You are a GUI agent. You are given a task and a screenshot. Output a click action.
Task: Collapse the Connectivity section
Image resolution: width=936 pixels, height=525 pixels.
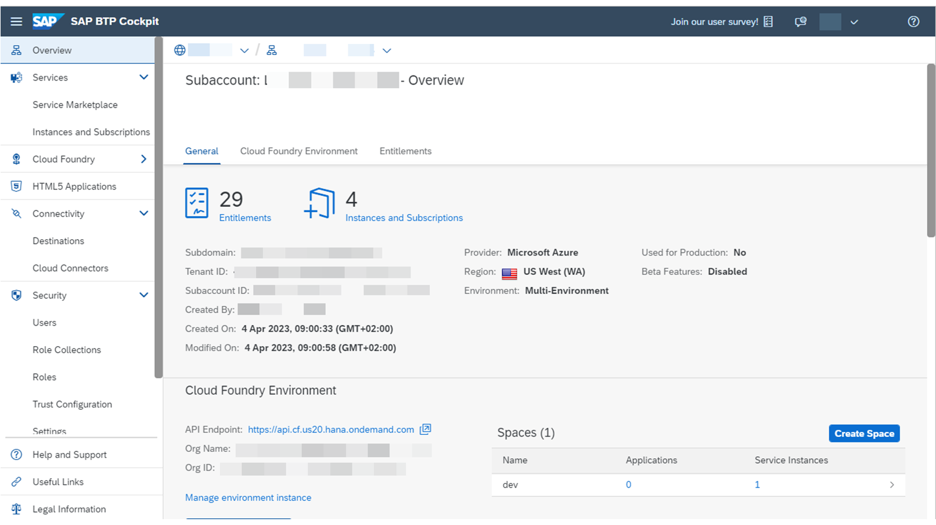[x=144, y=213]
